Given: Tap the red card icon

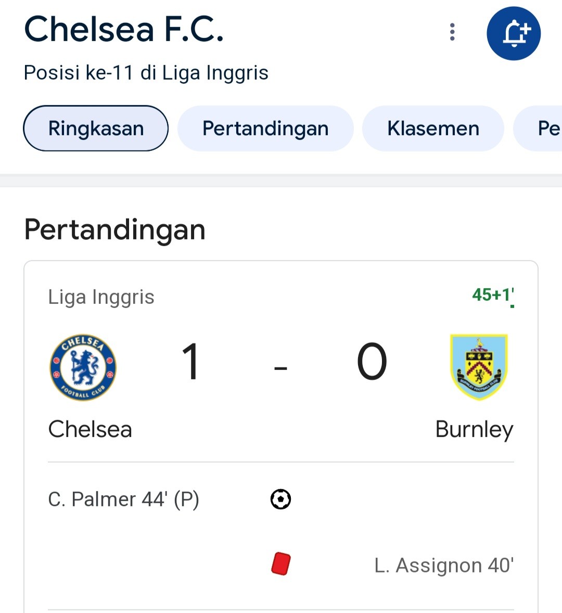Looking at the screenshot, I should (281, 564).
